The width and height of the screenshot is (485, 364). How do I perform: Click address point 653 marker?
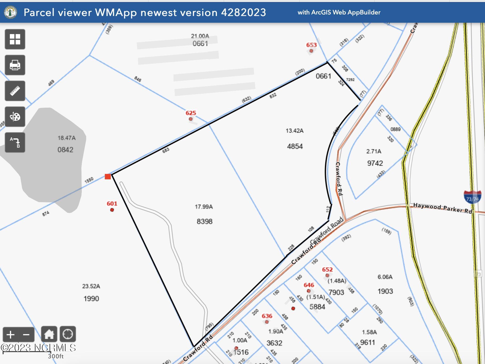point(311,51)
